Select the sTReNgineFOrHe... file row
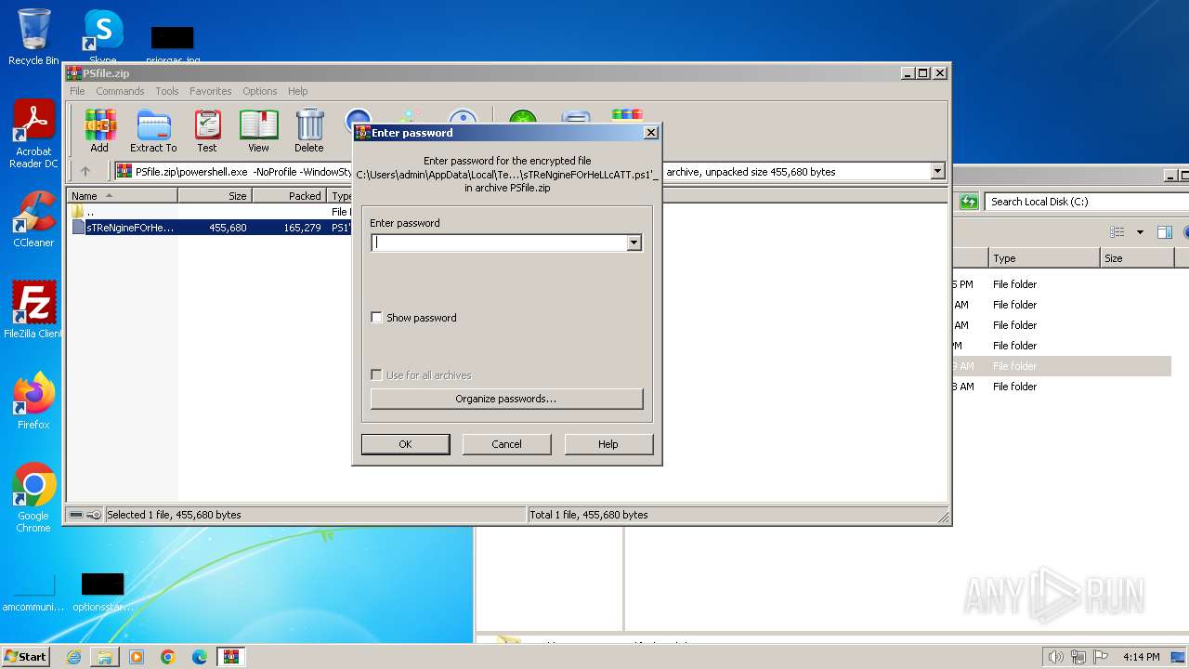 pyautogui.click(x=211, y=228)
